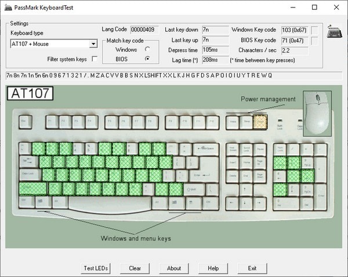Image resolution: width=348 pixels, height=277 pixels.
Task: Click the Insert key in the navigation block
Action: tap(233, 163)
